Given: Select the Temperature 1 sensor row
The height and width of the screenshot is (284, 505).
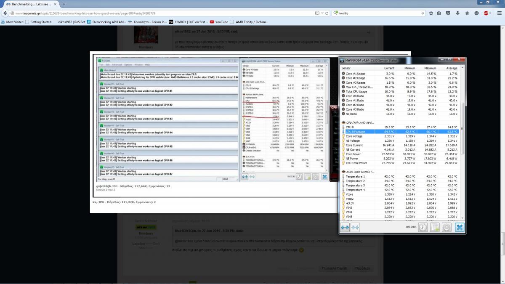Looking at the screenshot, I should pyautogui.click(x=399, y=176).
